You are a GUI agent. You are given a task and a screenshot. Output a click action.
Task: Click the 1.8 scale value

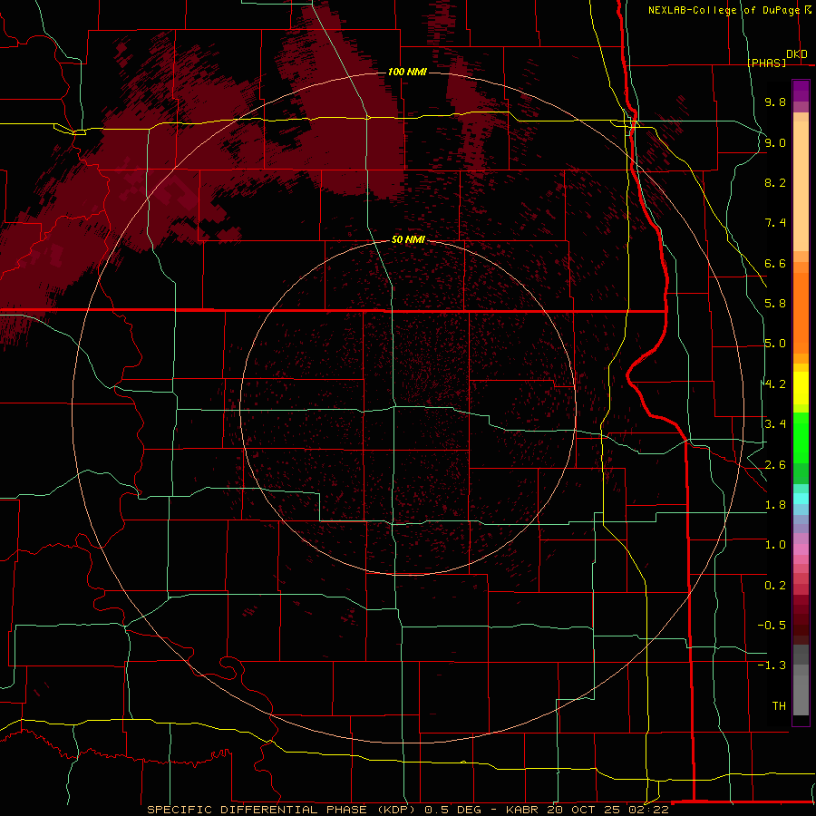775,505
